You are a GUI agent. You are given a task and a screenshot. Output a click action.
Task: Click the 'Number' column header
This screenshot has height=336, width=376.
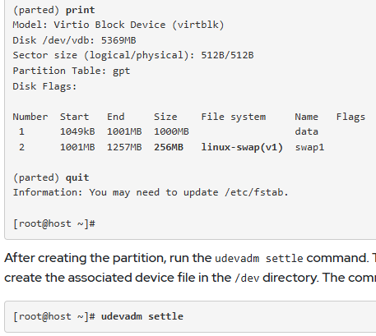[x=30, y=117]
